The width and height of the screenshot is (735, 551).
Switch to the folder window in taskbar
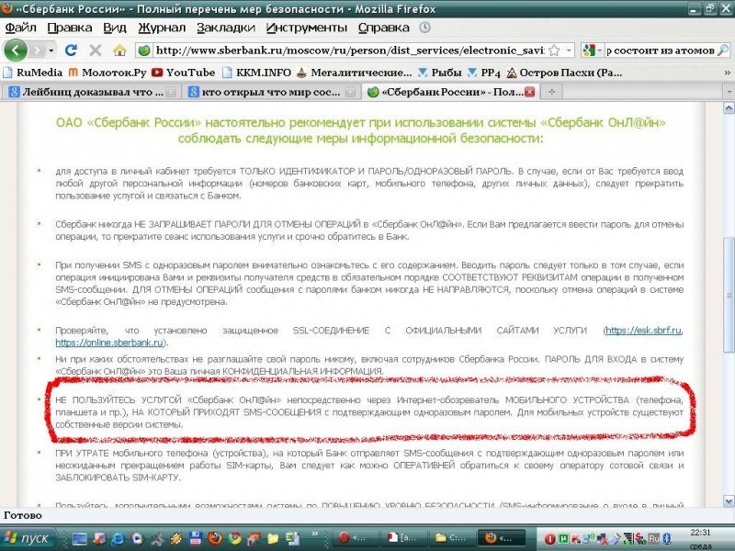tap(452, 538)
